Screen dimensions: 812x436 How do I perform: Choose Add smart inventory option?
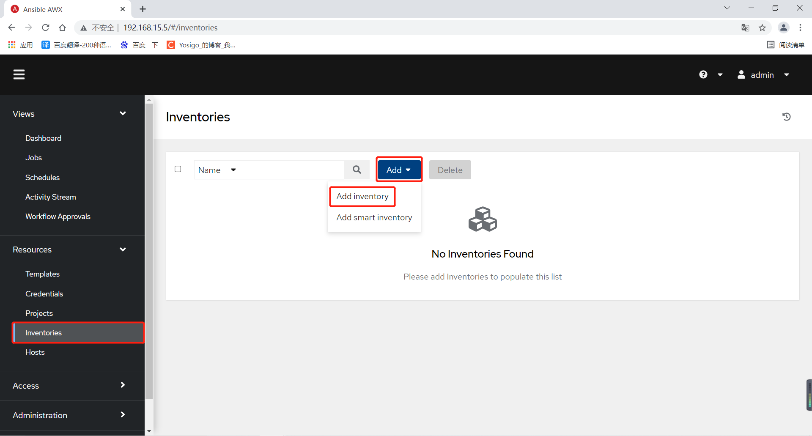tap(374, 217)
